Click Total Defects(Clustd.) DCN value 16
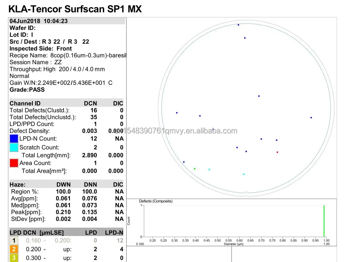The width and height of the screenshot is (351, 262). [x=94, y=110]
